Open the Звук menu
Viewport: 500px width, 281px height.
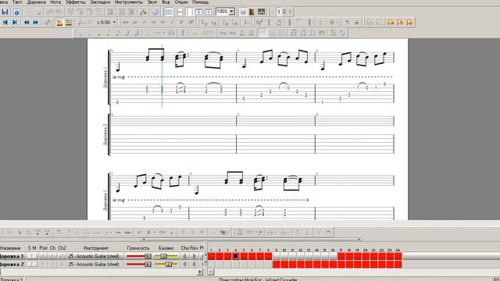tap(152, 2)
